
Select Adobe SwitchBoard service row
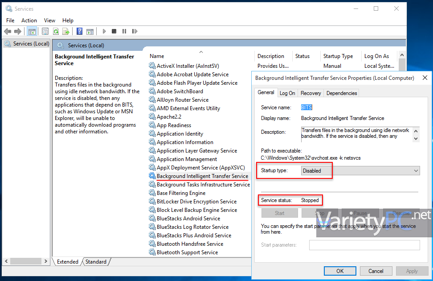coord(180,91)
